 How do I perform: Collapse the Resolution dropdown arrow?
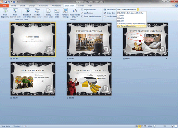coord(138,10)
